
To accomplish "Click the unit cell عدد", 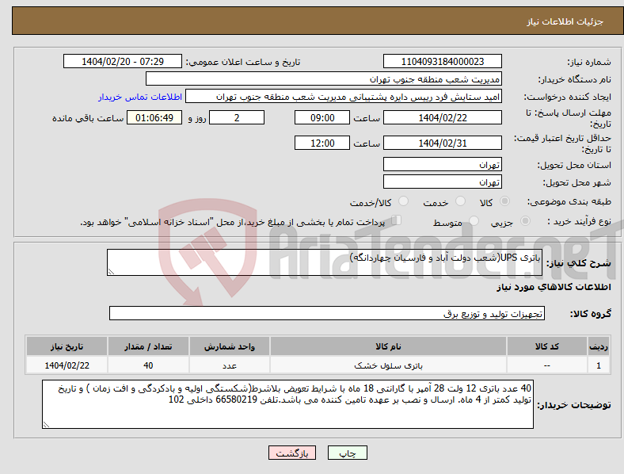I will point(230,365).
